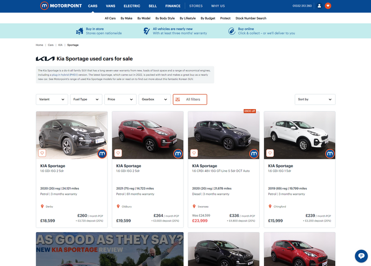Viewport: 371px width, 266px height.
Task: Open the live chat bubble
Action: (x=361, y=256)
